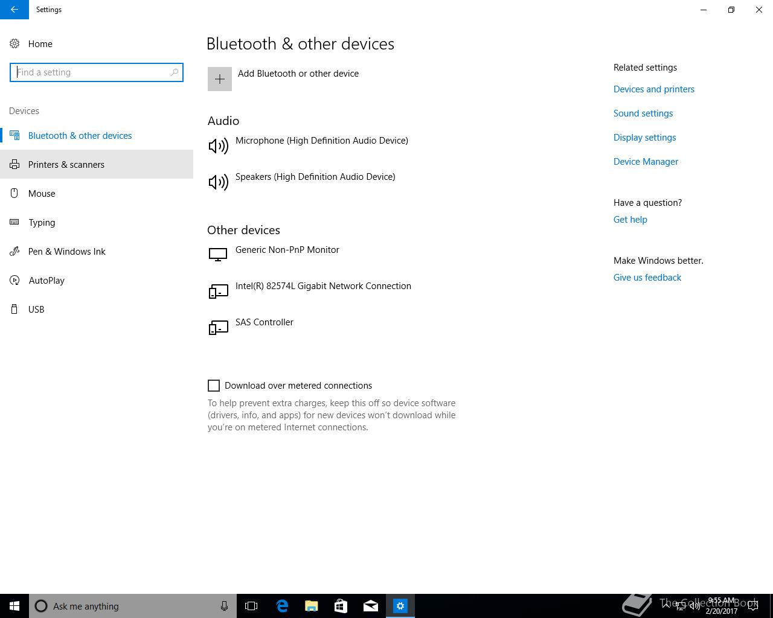Click the AutoPlay icon in sidebar
Image resolution: width=773 pixels, height=618 pixels.
[14, 280]
